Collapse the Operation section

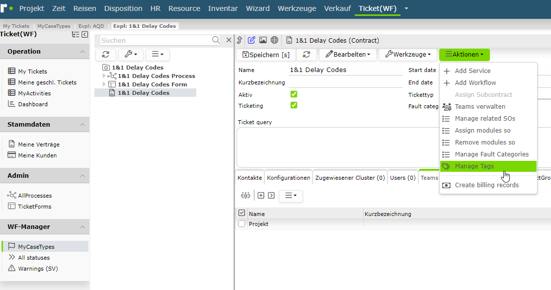click(82, 52)
